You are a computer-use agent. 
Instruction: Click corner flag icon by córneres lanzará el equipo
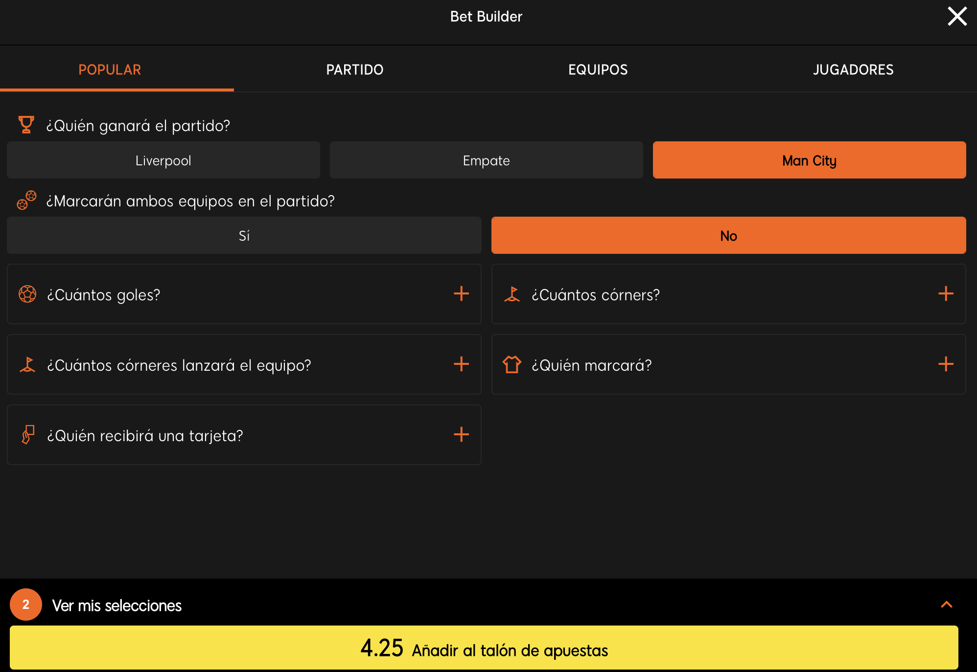click(x=27, y=364)
